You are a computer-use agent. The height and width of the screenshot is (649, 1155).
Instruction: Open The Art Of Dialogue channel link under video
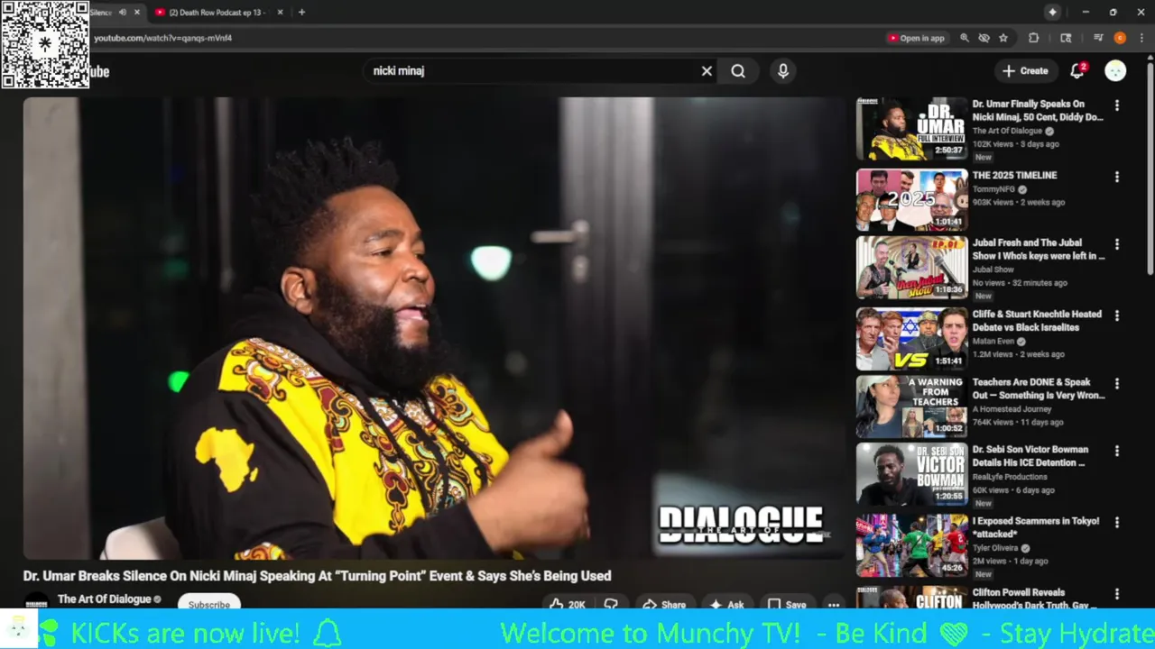[x=104, y=599]
